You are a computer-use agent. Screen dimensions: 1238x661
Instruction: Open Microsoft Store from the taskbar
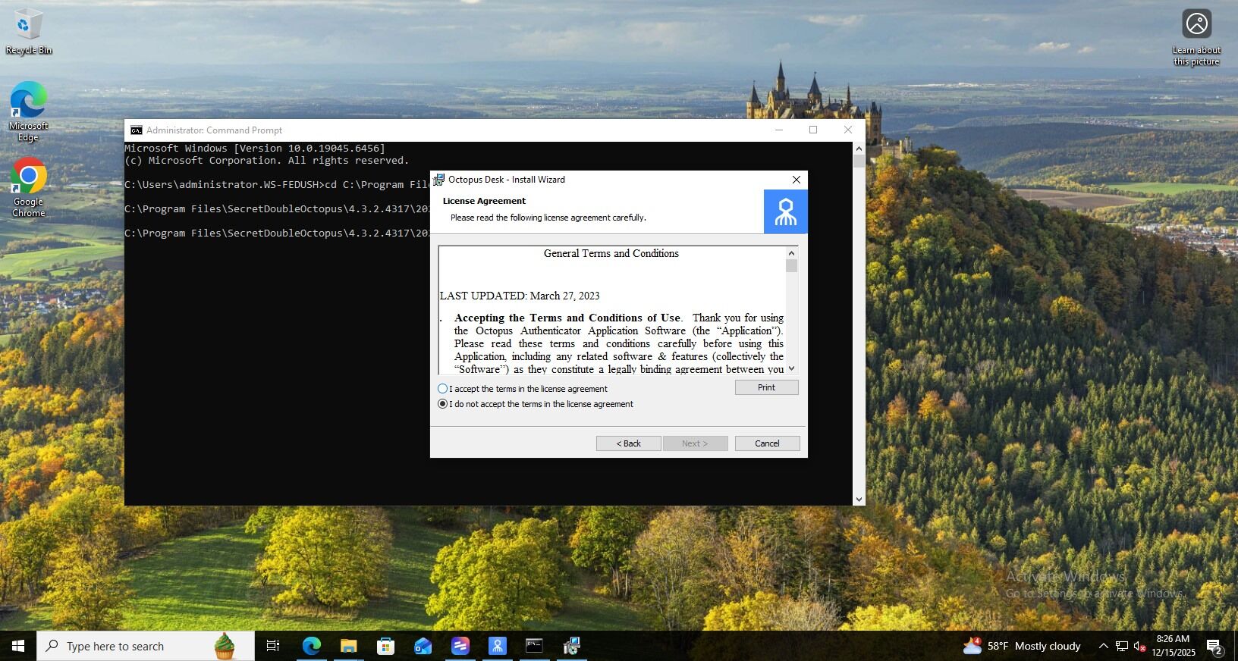coord(385,646)
